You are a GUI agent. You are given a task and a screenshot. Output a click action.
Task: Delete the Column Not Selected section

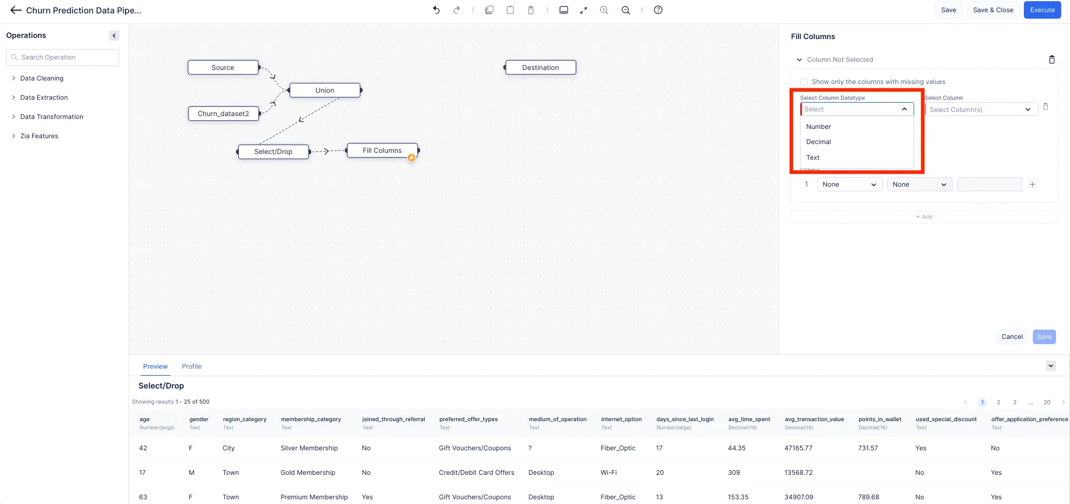click(1051, 60)
